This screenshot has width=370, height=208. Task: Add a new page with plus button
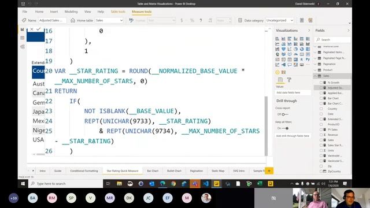point(269,171)
